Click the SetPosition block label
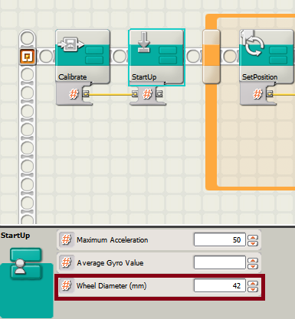 pyautogui.click(x=260, y=77)
